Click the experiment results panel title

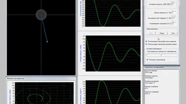coord(154,67)
